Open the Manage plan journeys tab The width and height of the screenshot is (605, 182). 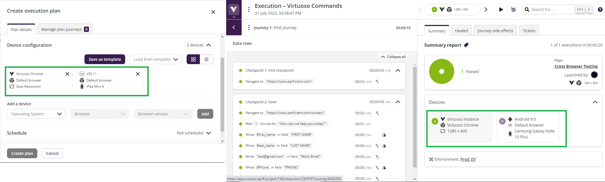[65, 29]
